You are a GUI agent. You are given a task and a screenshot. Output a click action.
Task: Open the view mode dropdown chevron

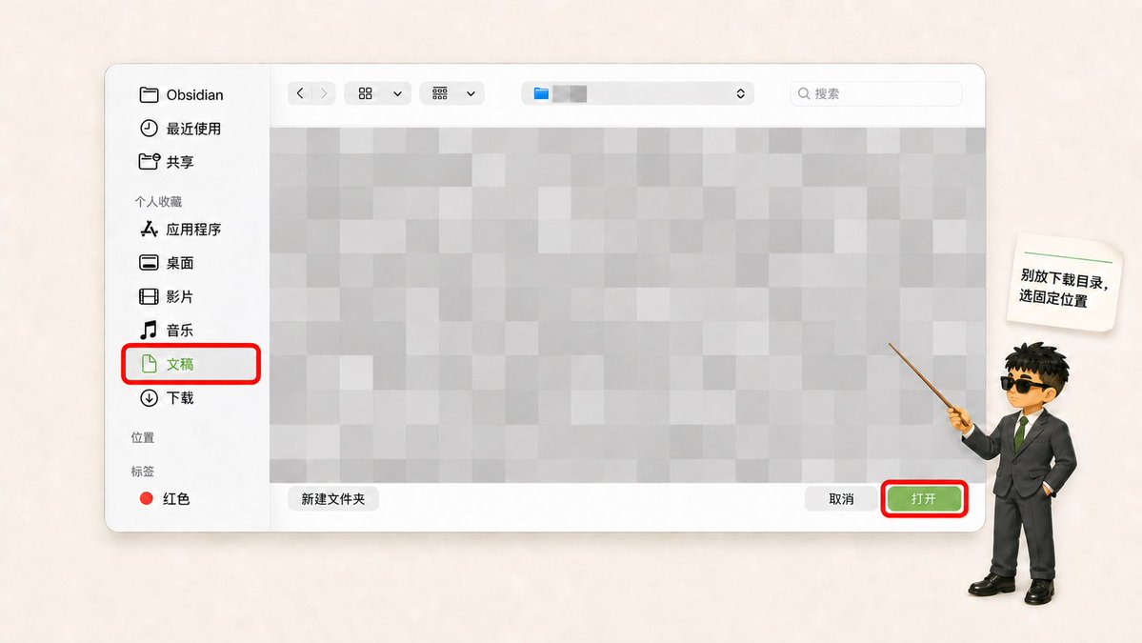(397, 94)
